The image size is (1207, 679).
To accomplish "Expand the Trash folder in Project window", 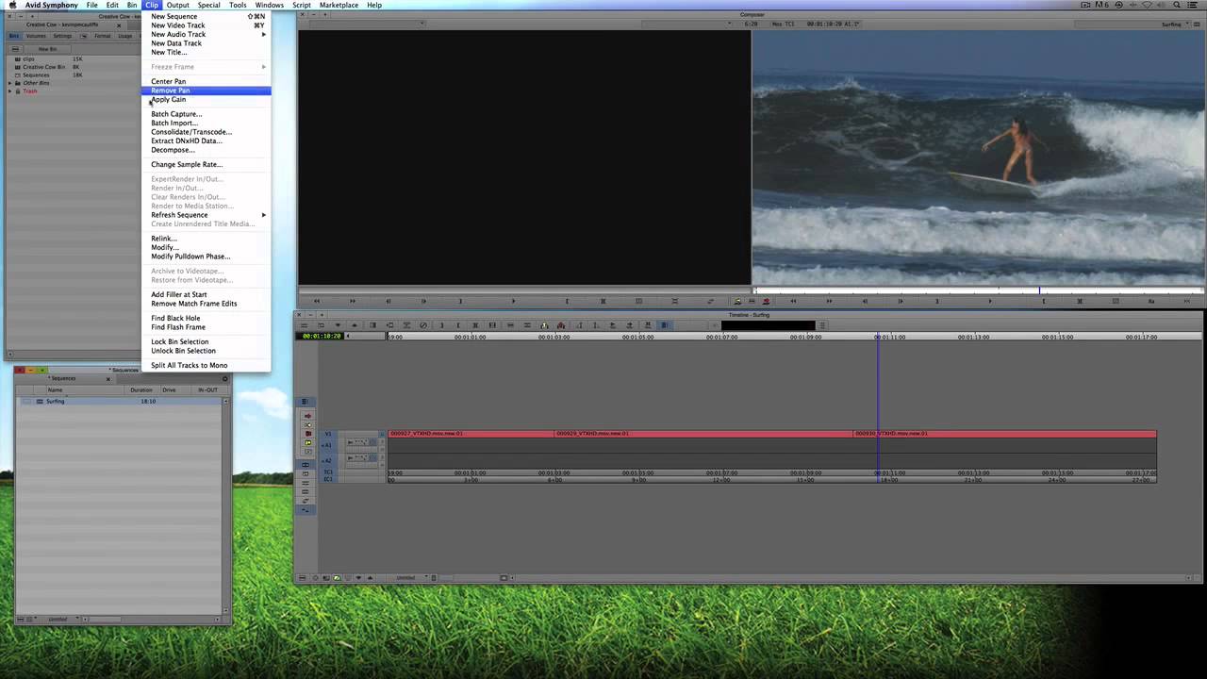I will [10, 91].
